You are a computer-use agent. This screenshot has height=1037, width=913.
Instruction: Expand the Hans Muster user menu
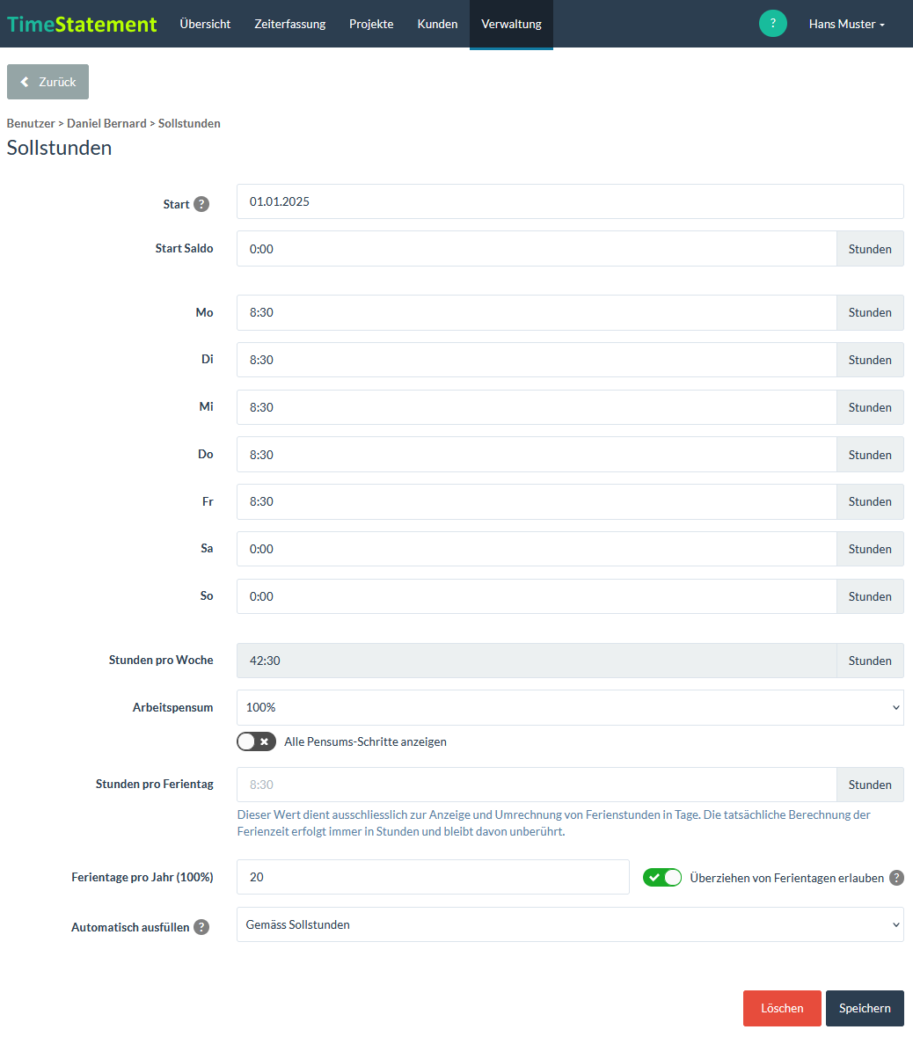[x=847, y=24]
